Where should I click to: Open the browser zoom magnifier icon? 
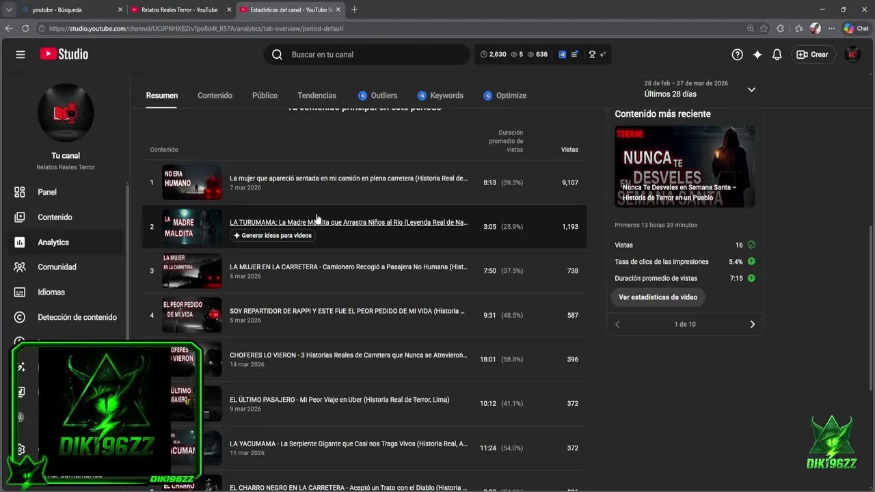[x=751, y=29]
